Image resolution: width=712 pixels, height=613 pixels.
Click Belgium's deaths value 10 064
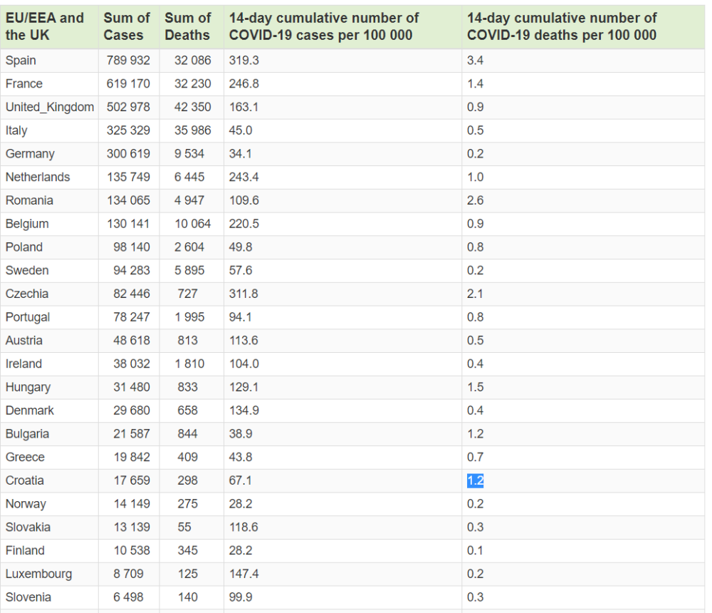pyautogui.click(x=192, y=224)
